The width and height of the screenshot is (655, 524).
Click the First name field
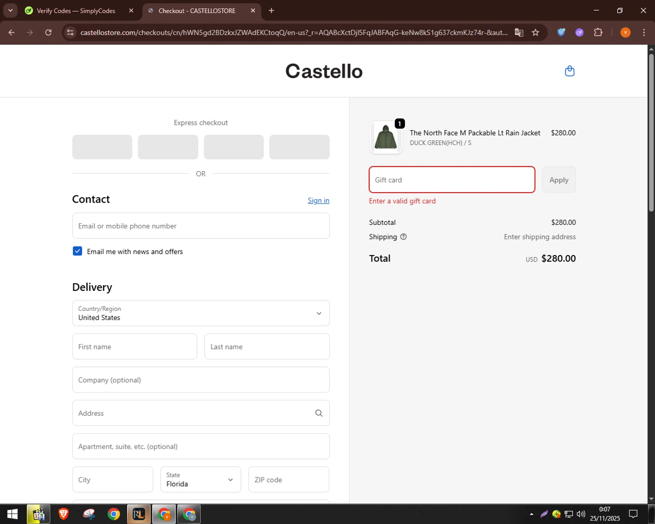click(x=134, y=347)
